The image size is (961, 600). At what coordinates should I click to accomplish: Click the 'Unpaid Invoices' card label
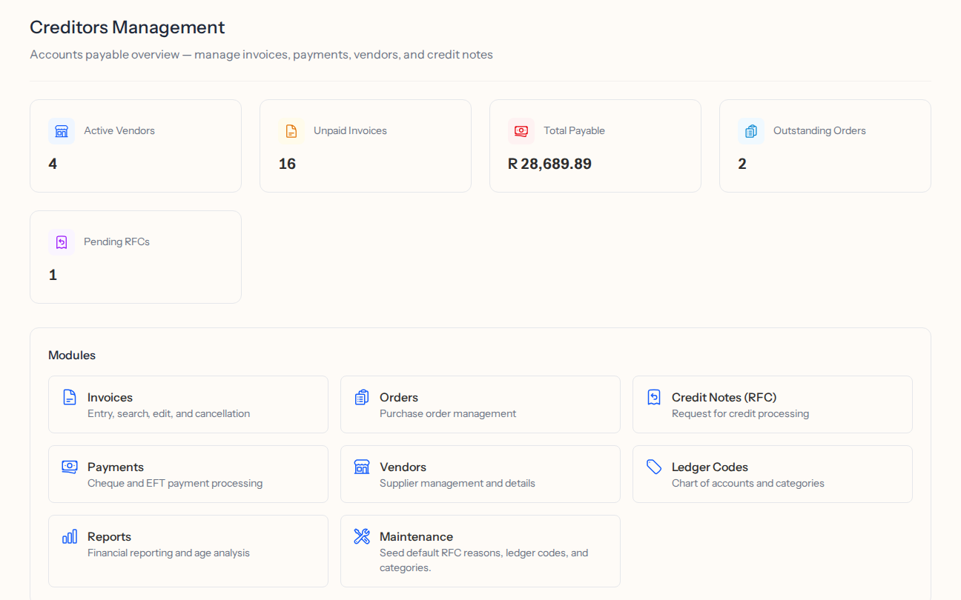[x=350, y=131]
